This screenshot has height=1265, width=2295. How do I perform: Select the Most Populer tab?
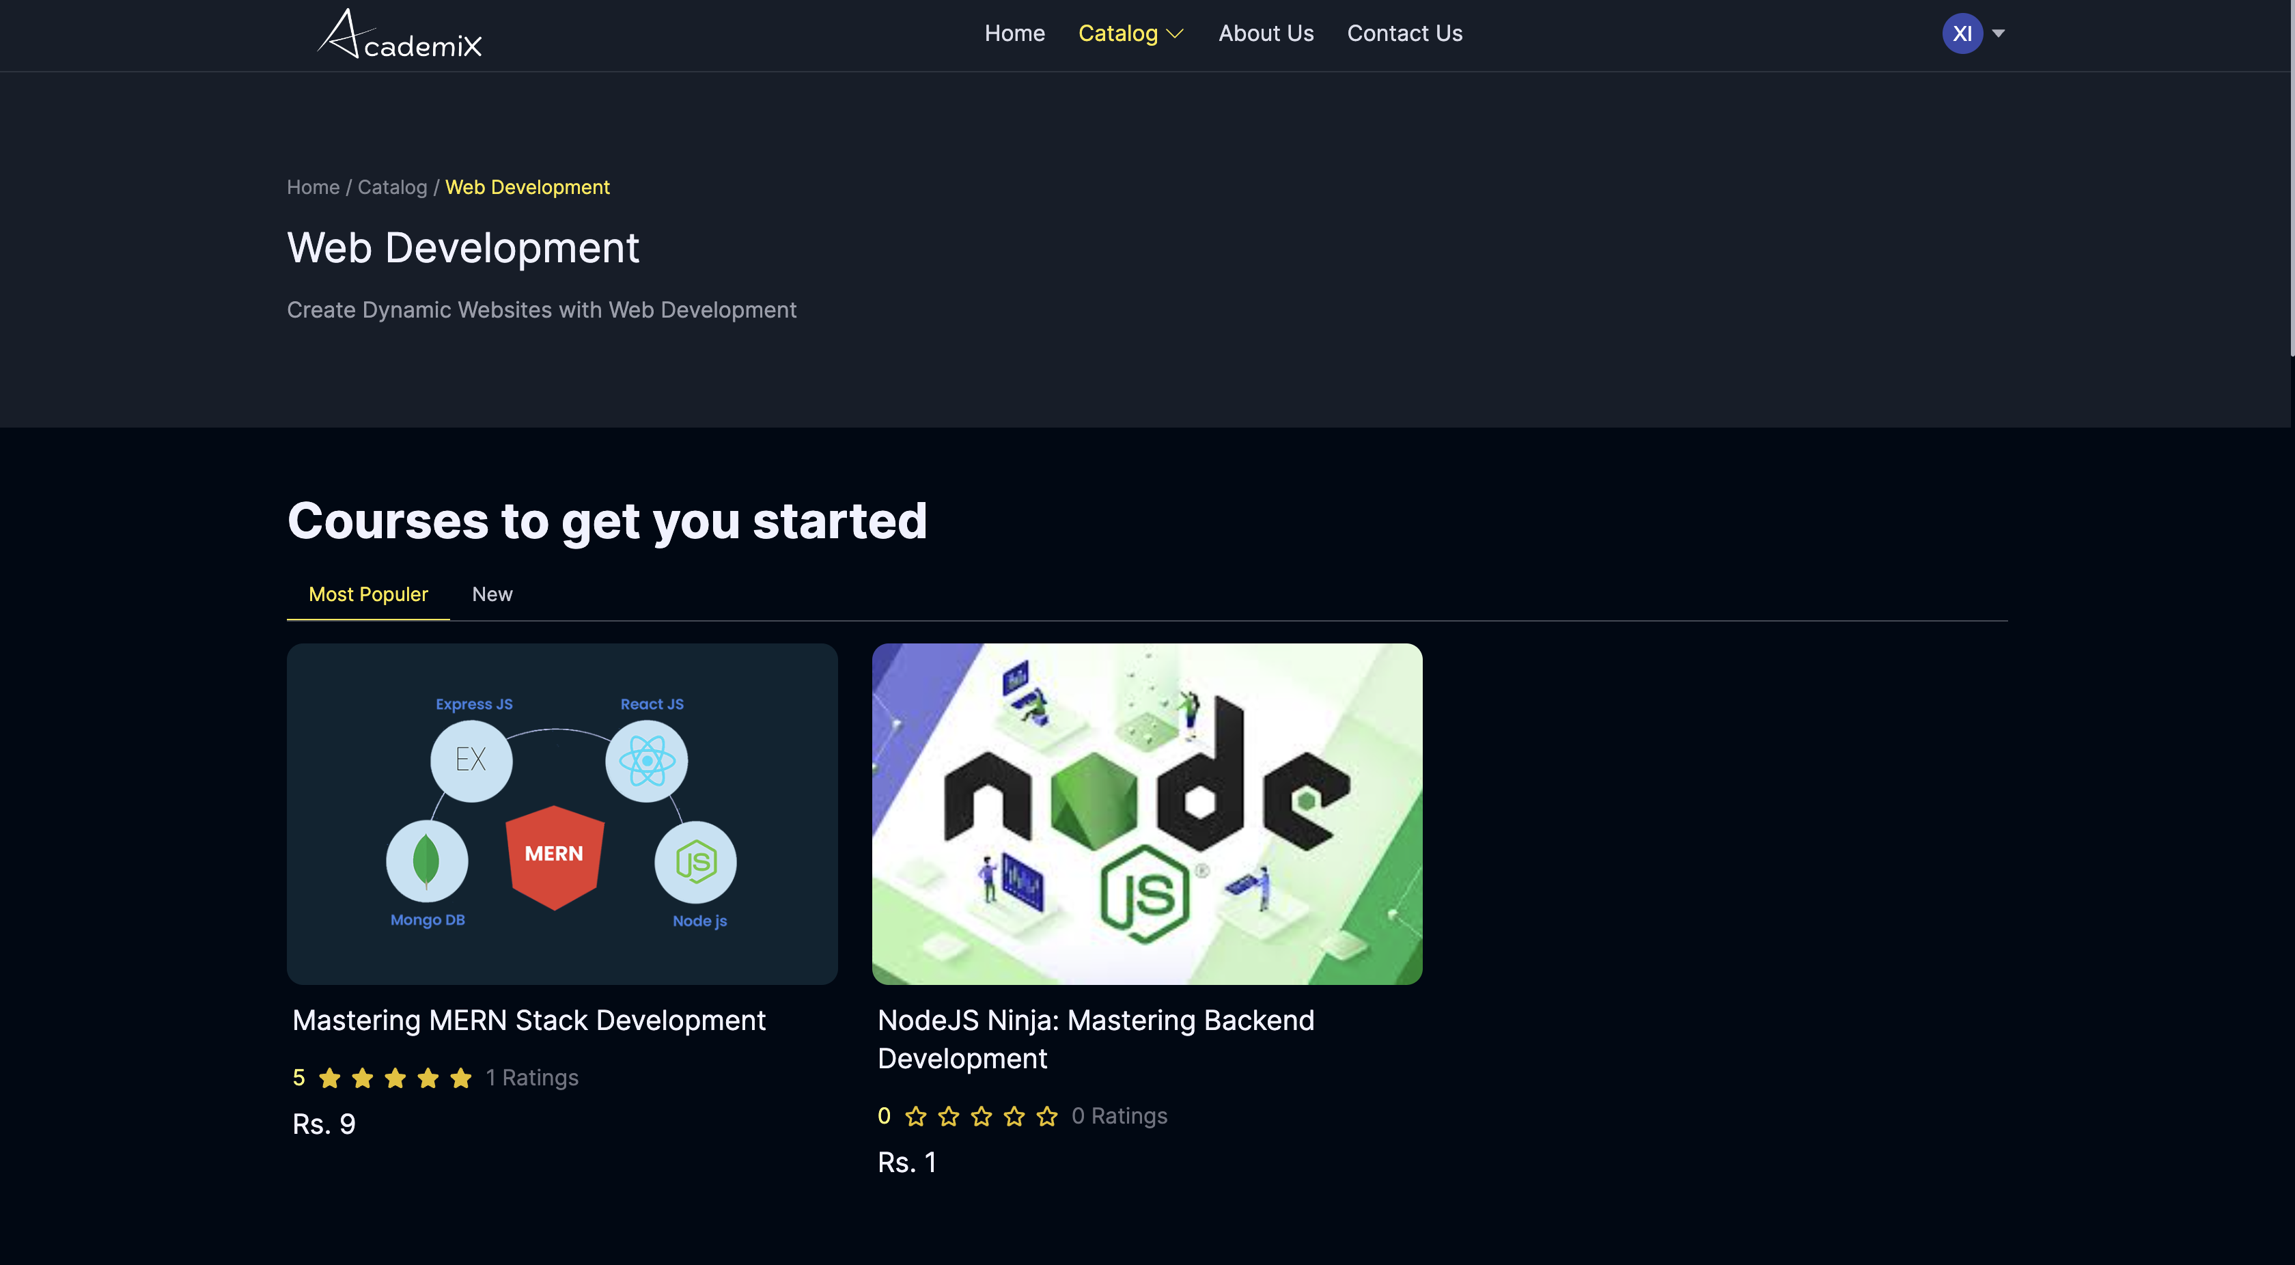click(368, 594)
